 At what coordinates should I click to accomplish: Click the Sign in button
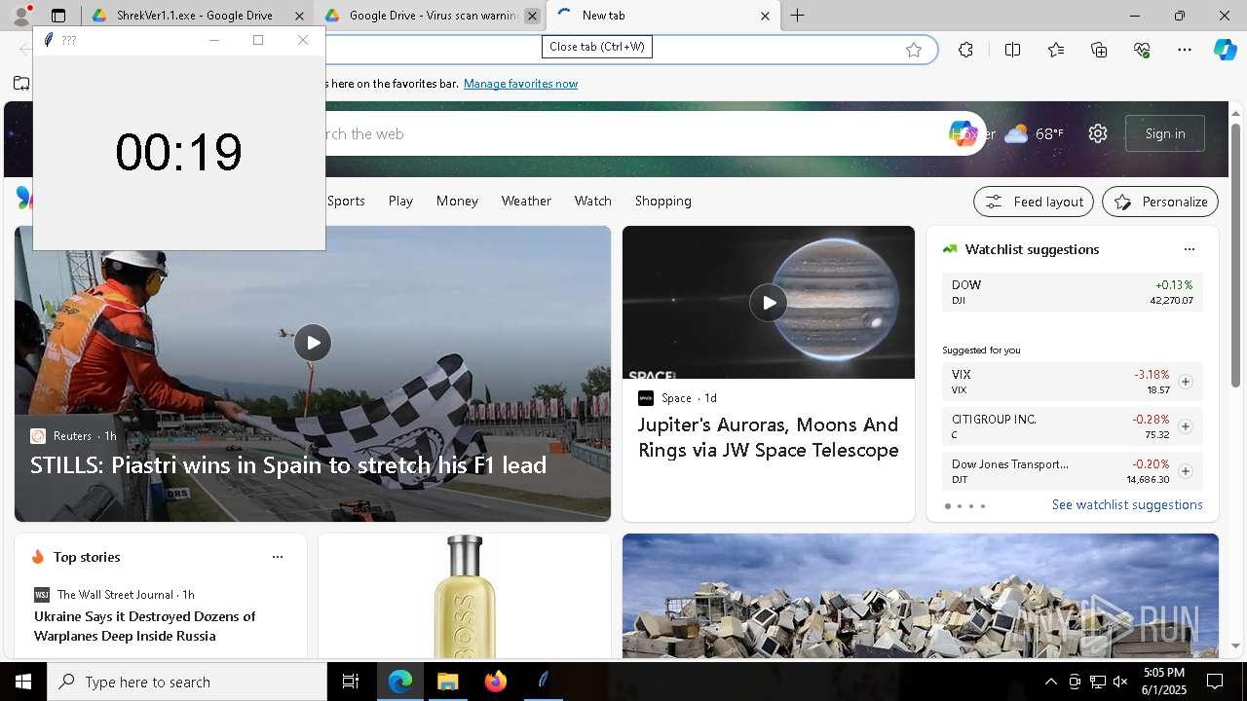[x=1165, y=133]
